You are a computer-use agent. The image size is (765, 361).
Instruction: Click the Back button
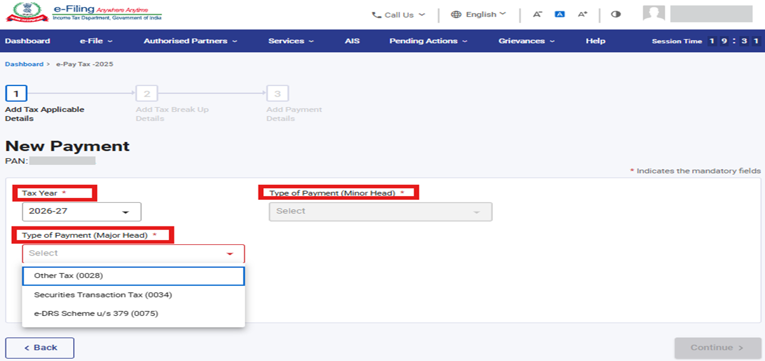pos(40,348)
